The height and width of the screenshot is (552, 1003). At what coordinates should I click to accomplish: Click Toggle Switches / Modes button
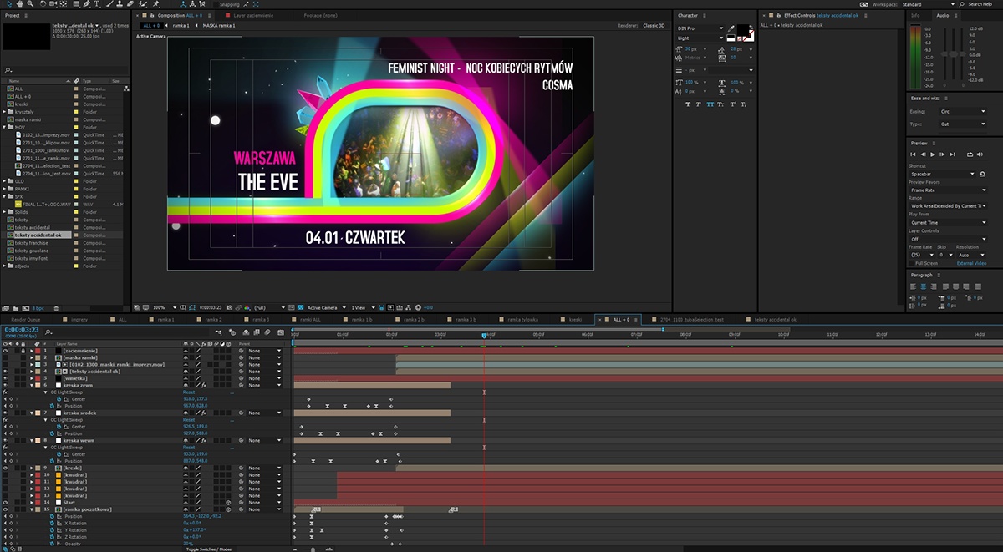click(209, 549)
